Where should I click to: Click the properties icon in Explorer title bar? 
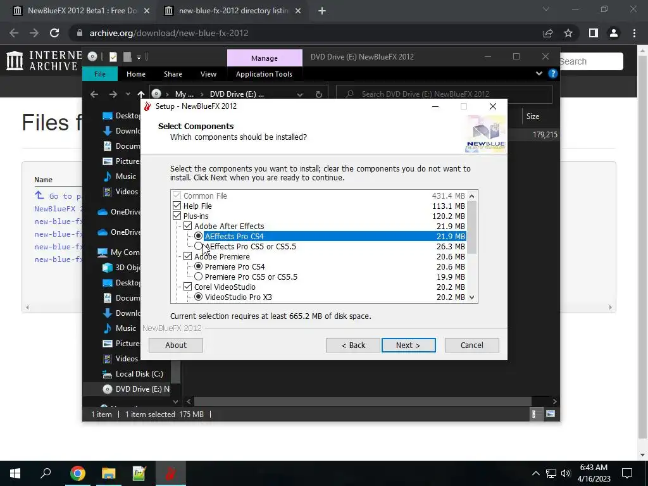click(113, 57)
